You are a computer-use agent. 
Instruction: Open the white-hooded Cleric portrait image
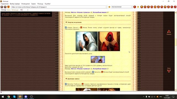click(x=87, y=41)
